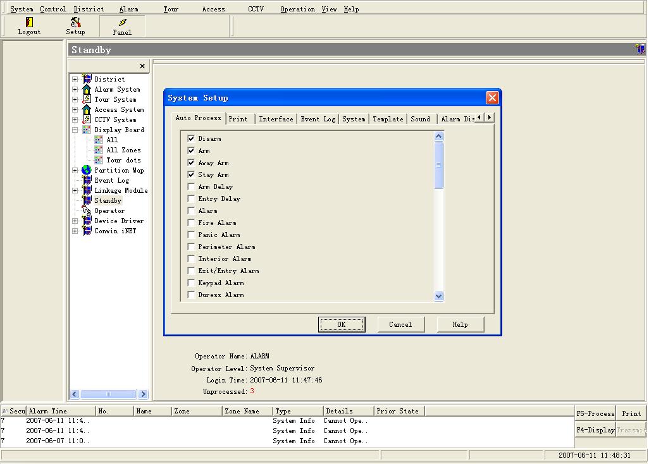Click the list scroll-down arrow
Screen dimensions: 649x464
coord(439,296)
